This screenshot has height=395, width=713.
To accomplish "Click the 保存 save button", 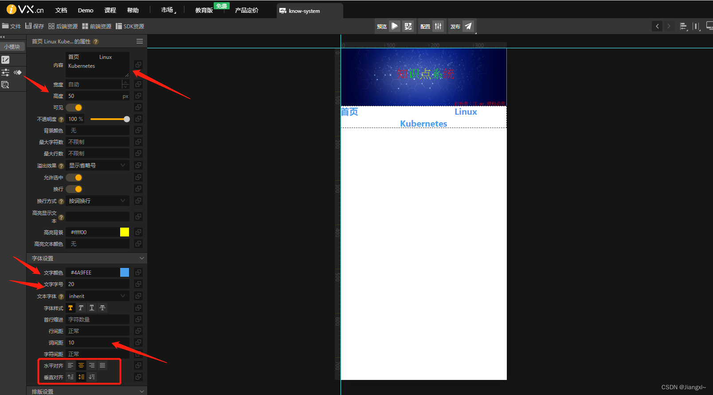I will pyautogui.click(x=35, y=26).
